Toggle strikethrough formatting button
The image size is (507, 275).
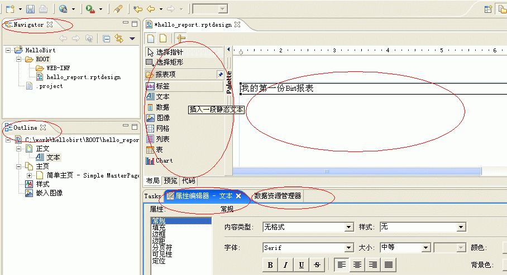click(317, 265)
